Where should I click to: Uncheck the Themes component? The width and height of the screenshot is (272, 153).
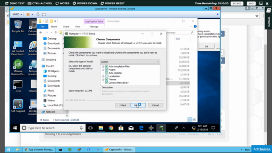[x=107, y=79]
